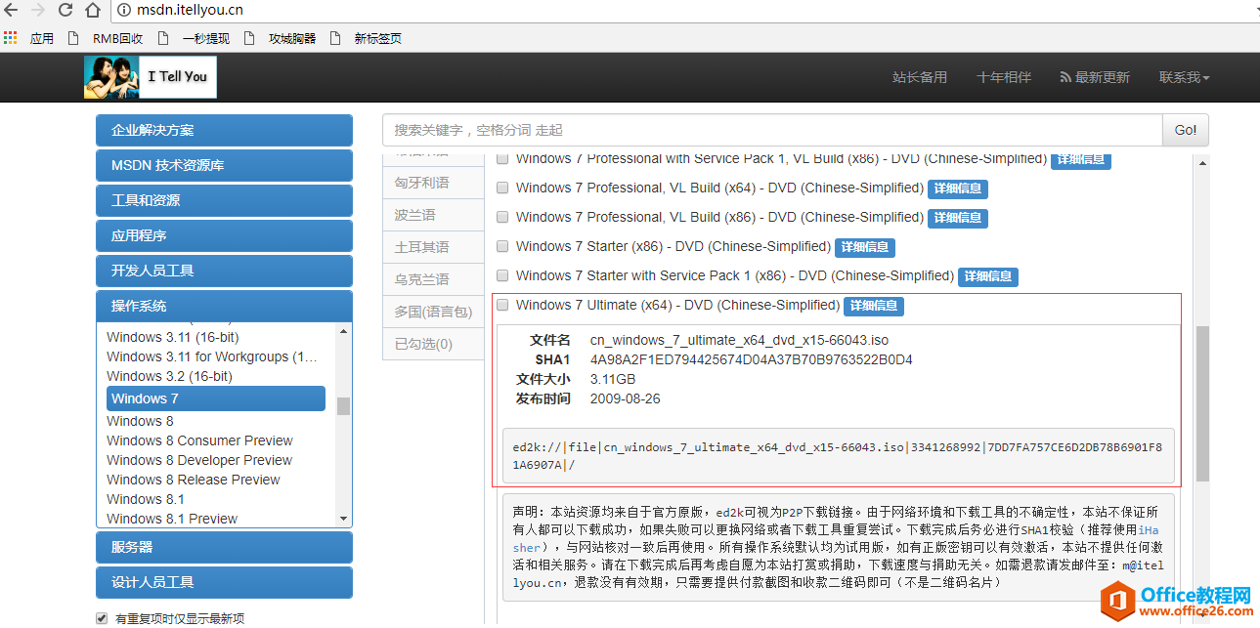Open the 攻城胸器 bookmark
This screenshot has height=628, width=1260.
click(281, 38)
